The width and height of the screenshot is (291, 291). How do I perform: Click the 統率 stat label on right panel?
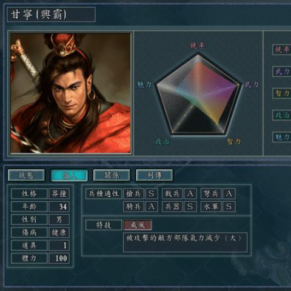282,49
